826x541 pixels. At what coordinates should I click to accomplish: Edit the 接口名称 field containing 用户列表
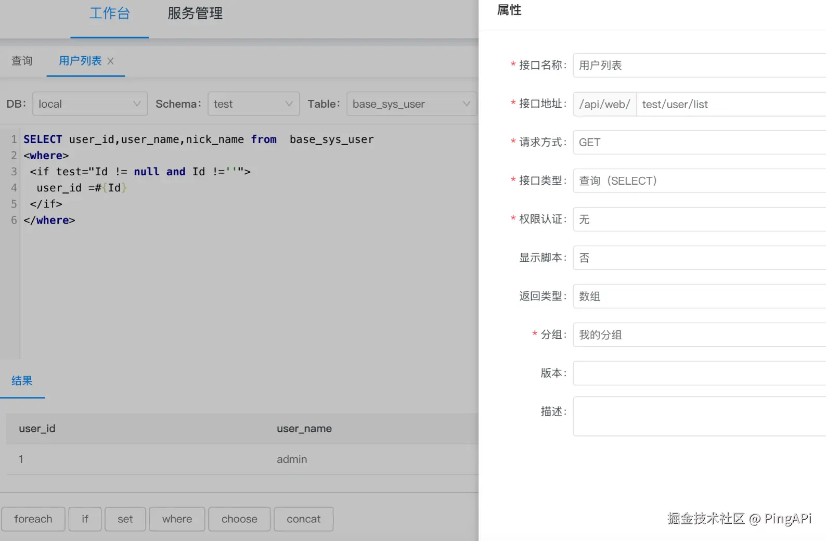[699, 66]
